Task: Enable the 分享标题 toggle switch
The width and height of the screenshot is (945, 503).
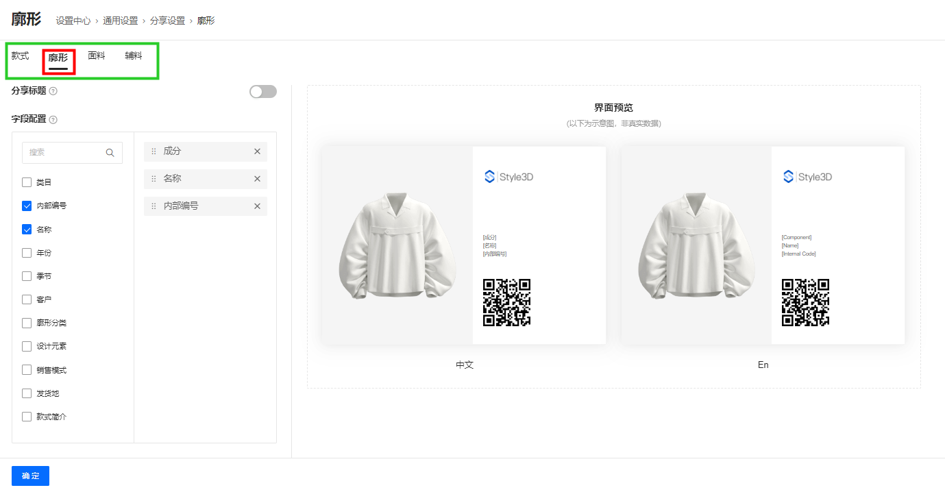Action: [263, 92]
